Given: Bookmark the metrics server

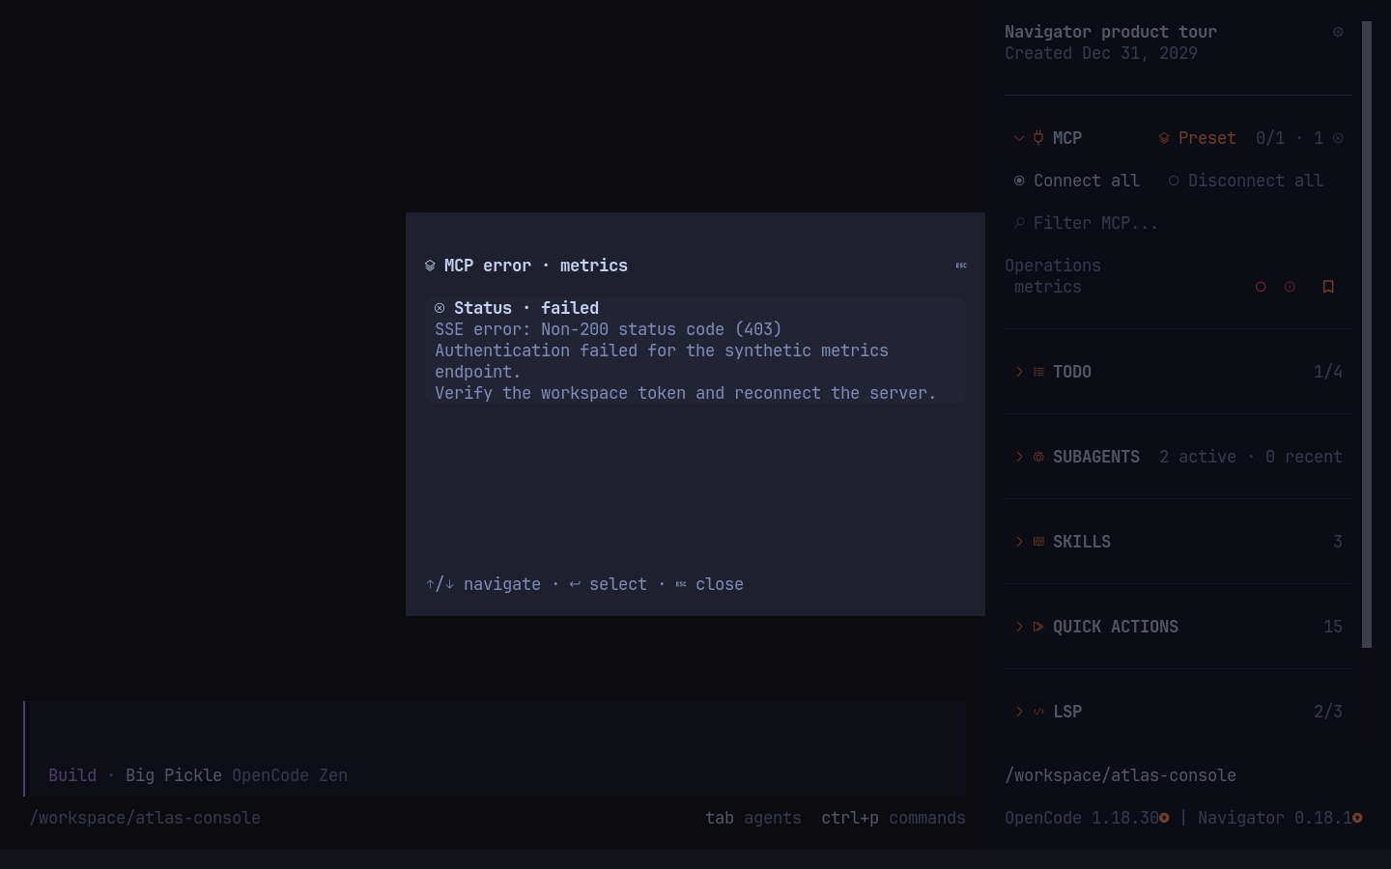Looking at the screenshot, I should [x=1328, y=287].
